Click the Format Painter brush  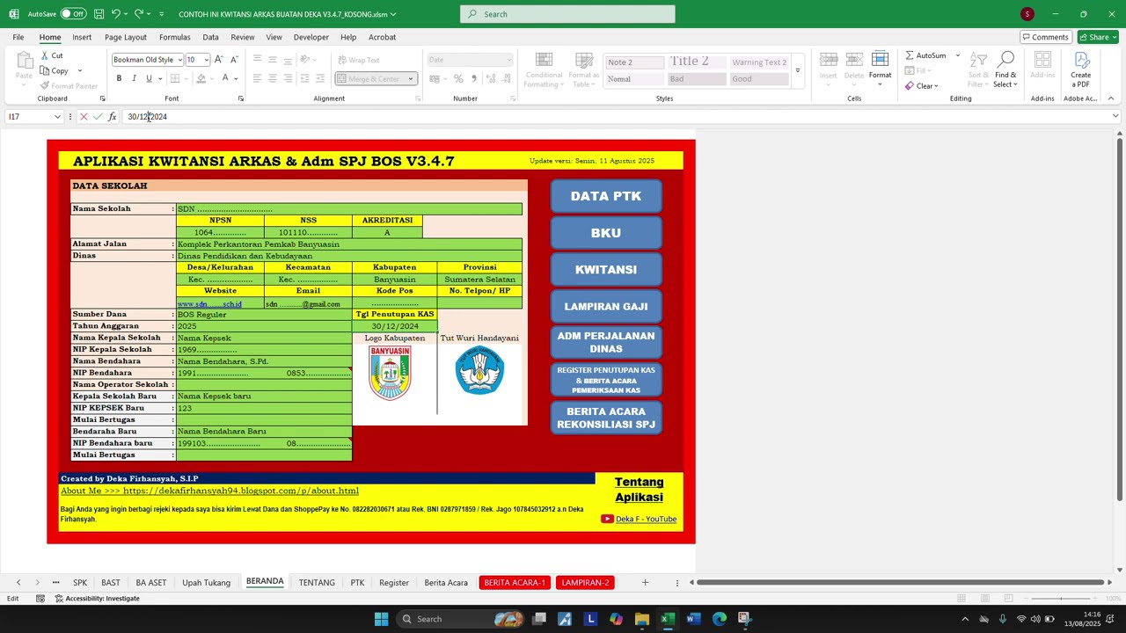click(45, 85)
